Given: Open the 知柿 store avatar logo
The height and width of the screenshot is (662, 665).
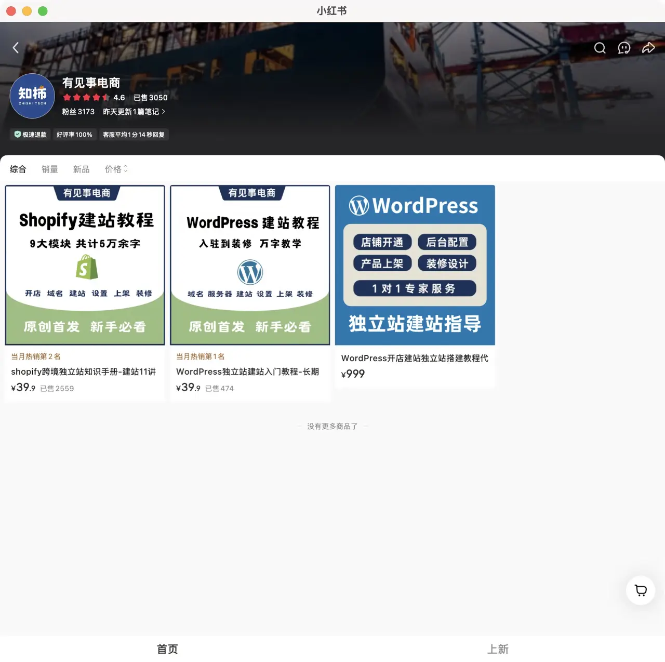Looking at the screenshot, I should pos(32,96).
